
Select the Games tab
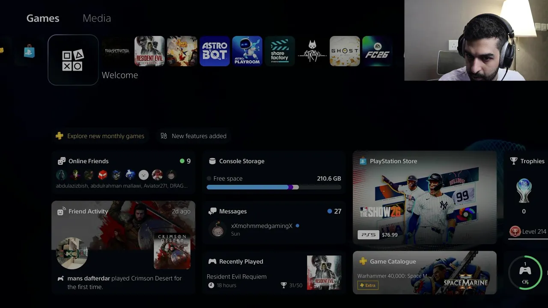(43, 18)
